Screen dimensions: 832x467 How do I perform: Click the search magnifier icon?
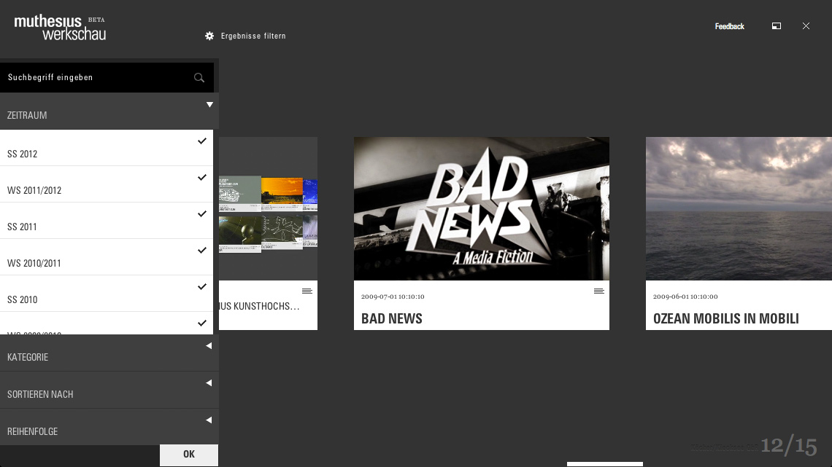pos(199,78)
